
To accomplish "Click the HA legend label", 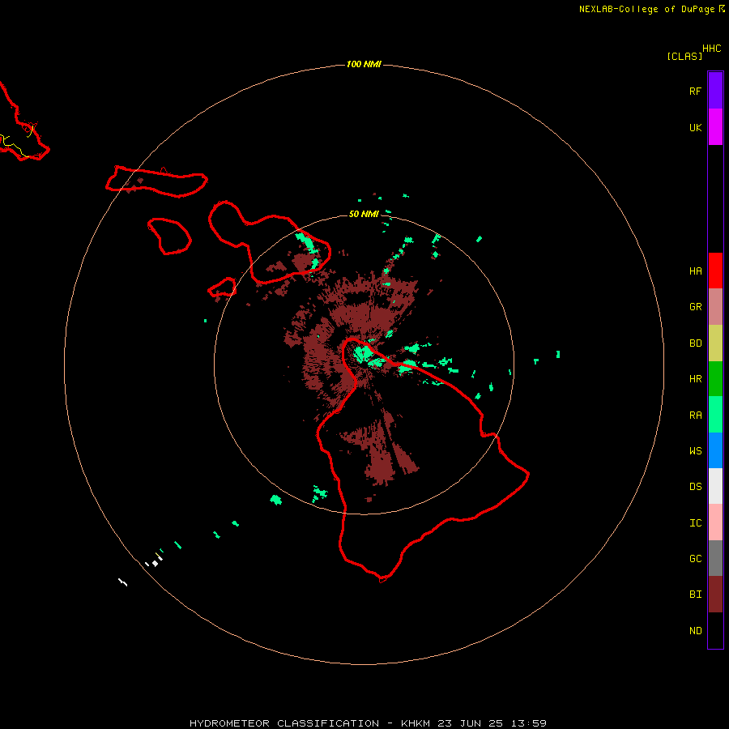I will pyautogui.click(x=695, y=271).
